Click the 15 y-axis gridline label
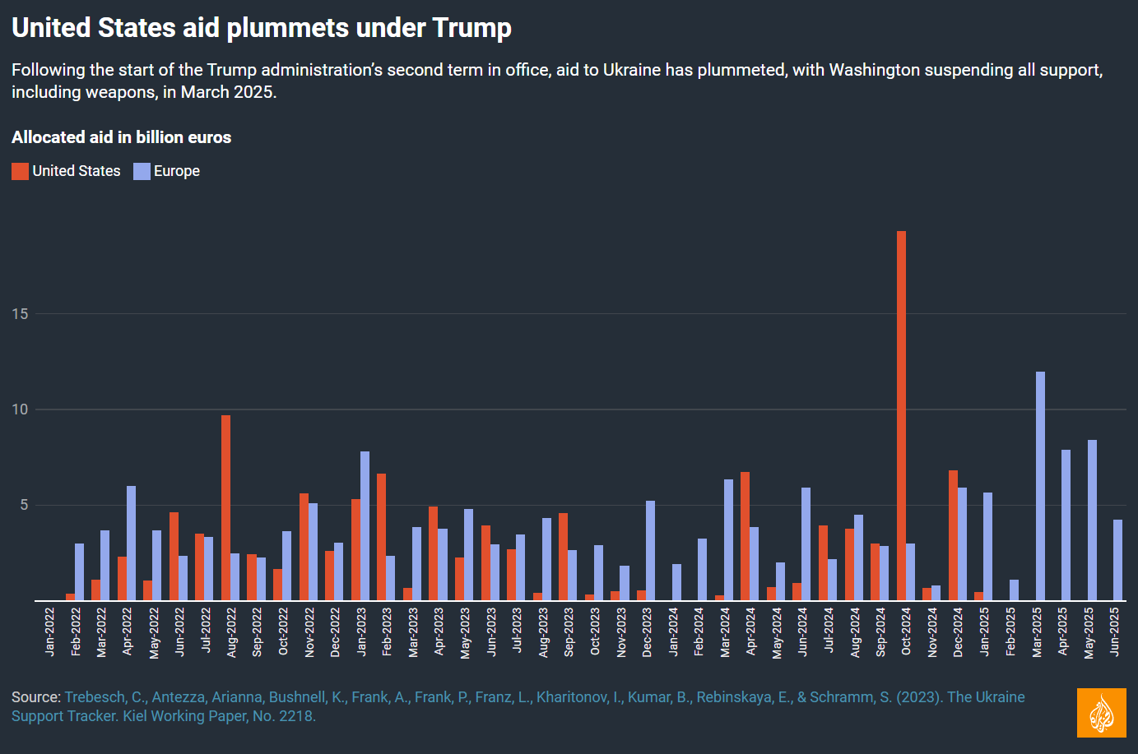Viewport: 1138px width, 754px height. click(x=20, y=313)
